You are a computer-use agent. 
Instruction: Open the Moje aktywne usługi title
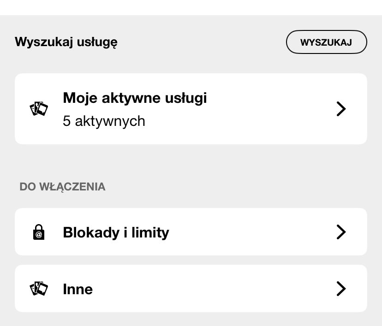tap(135, 98)
